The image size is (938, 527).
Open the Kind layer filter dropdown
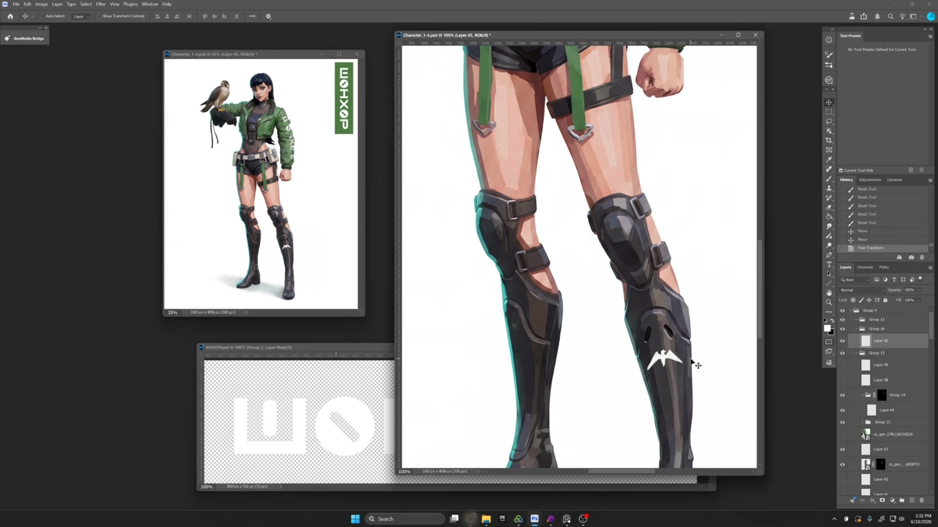pyautogui.click(x=855, y=280)
